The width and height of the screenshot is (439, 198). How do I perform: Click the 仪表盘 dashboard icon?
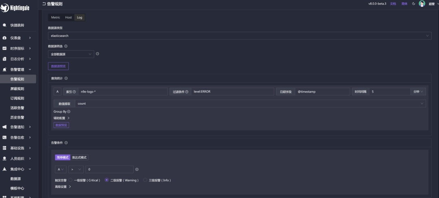4,38
